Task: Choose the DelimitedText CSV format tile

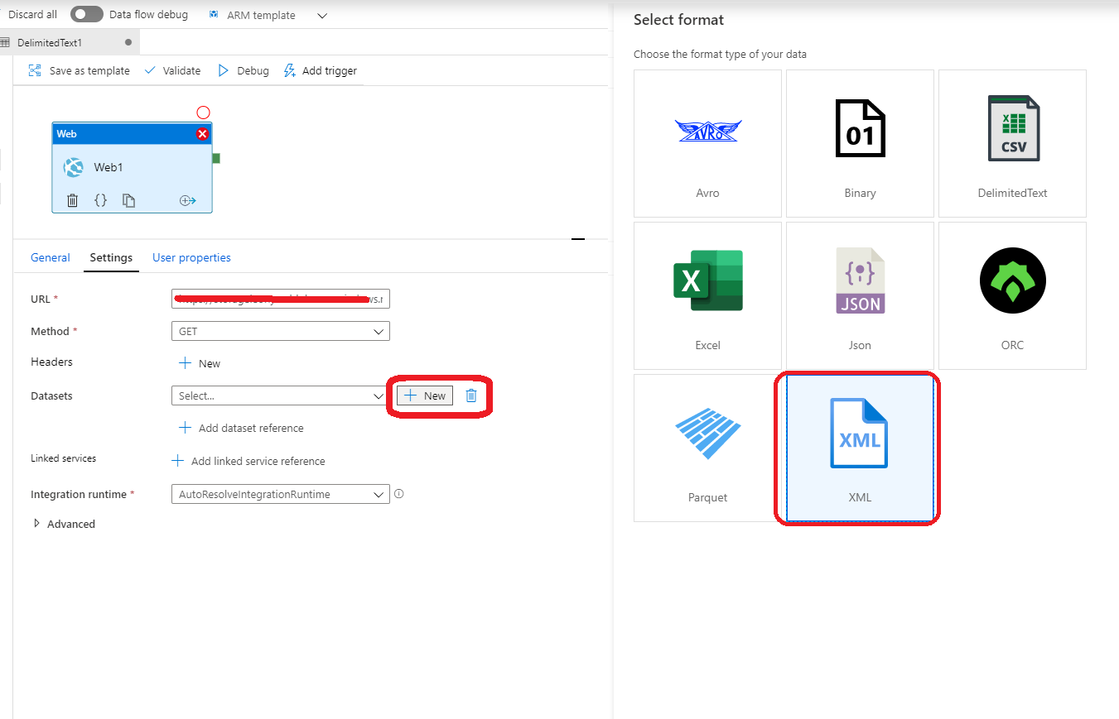Action: [x=1012, y=143]
